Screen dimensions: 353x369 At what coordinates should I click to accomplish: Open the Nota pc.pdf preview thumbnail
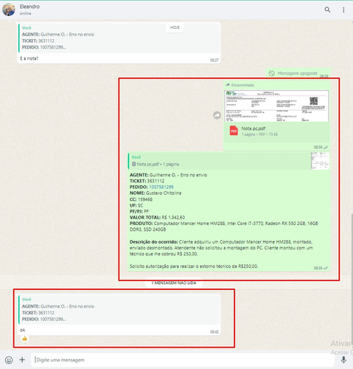276,106
